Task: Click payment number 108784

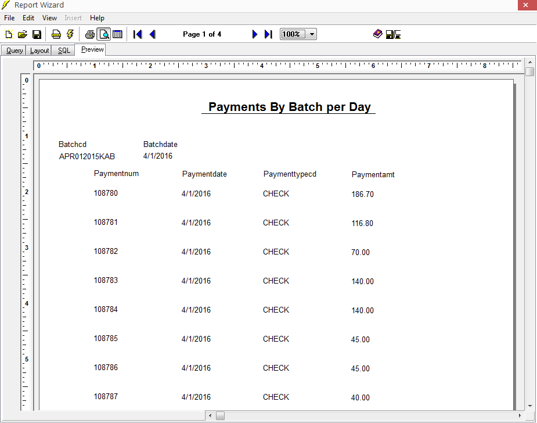Action: [x=106, y=310]
